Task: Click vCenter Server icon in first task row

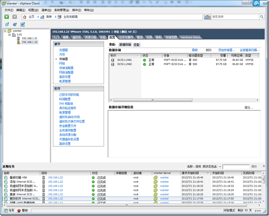Action: (156, 178)
